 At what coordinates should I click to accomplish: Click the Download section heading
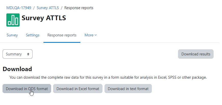pos(17,69)
